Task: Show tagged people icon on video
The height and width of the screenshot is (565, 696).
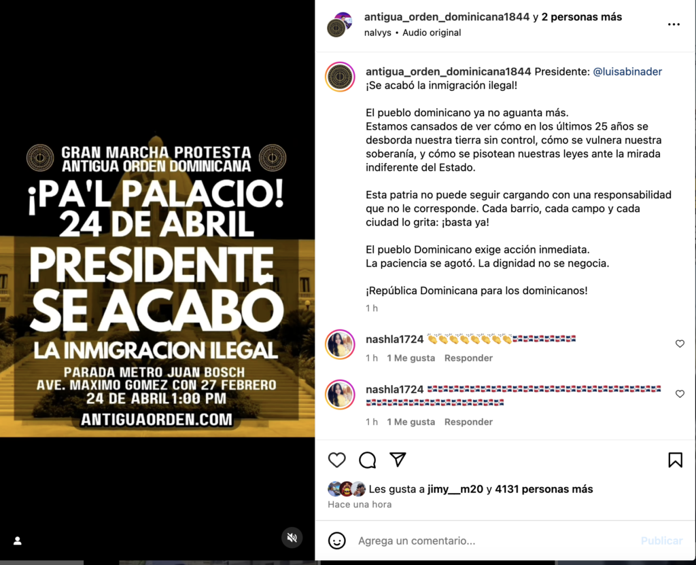Action: (17, 541)
